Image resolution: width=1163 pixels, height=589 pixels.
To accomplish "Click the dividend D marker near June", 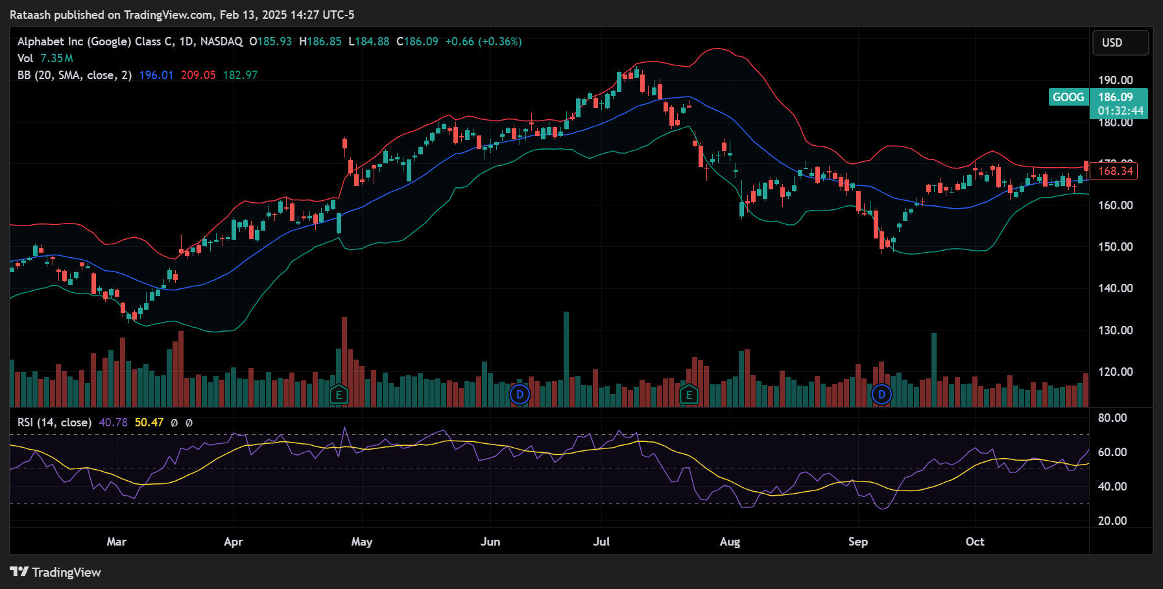I will click(x=520, y=394).
